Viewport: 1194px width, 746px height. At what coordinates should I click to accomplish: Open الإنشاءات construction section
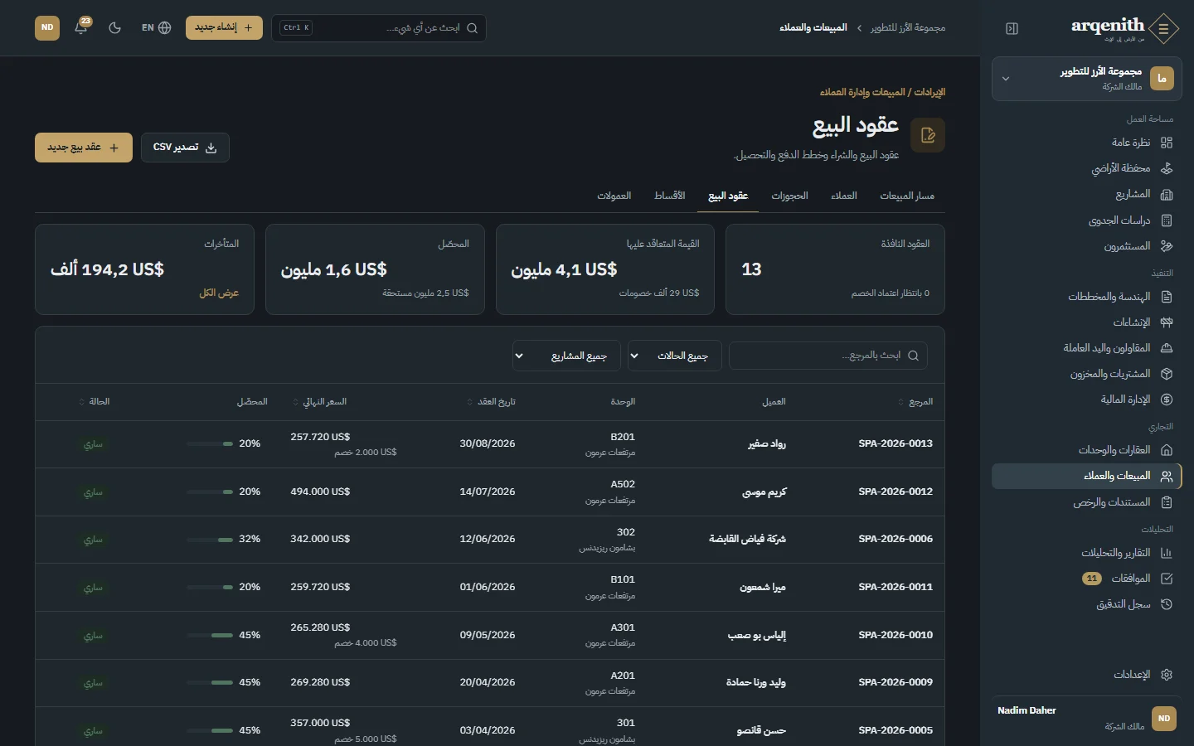(x=1086, y=322)
